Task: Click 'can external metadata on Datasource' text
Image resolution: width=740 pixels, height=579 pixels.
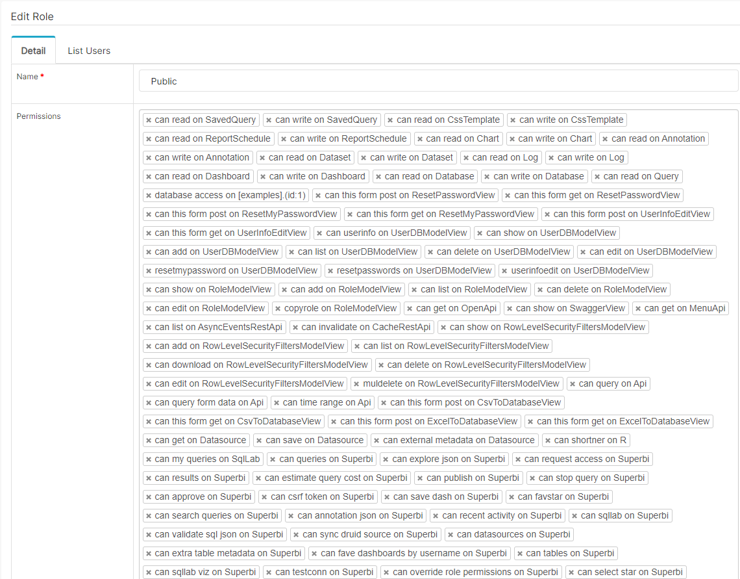Action: click(x=459, y=440)
